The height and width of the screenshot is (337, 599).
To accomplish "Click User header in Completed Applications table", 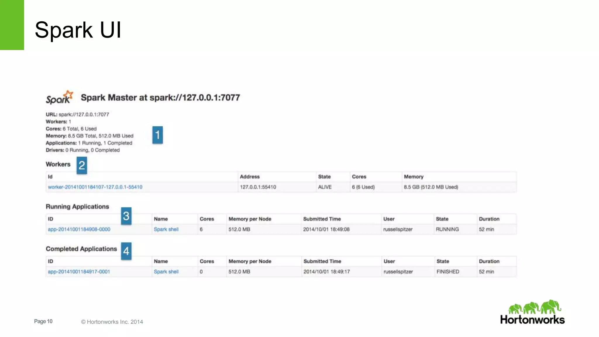I will tap(389, 261).
